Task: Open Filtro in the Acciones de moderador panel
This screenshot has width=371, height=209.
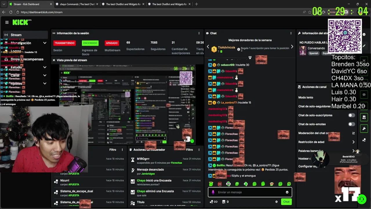Action: click(189, 150)
